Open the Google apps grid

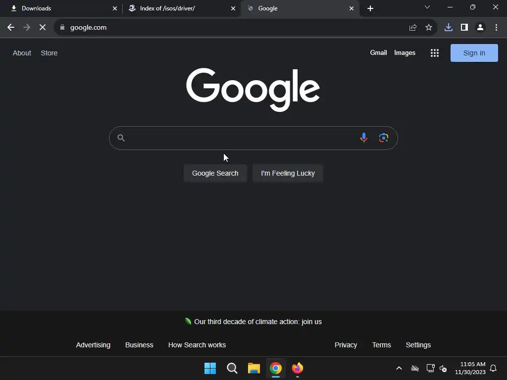point(435,53)
